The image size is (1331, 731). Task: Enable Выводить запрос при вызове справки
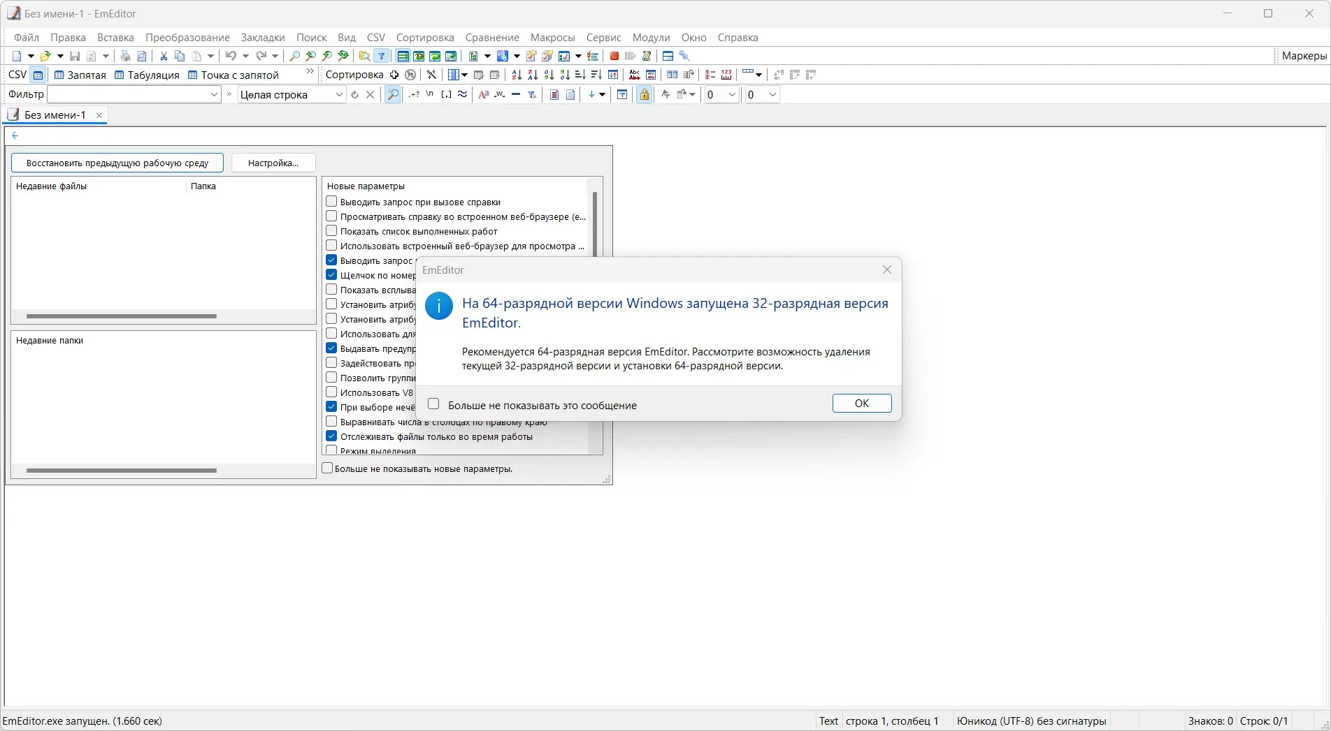(x=331, y=202)
